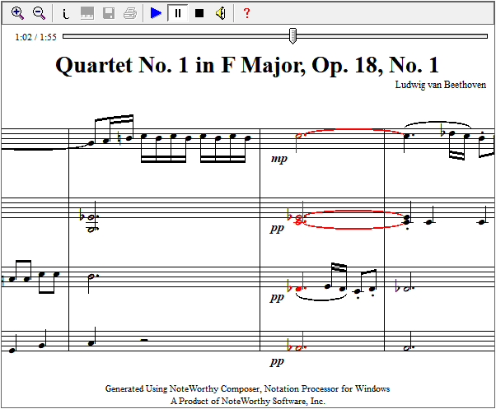
Task: Click the A Product of NoteWorthy Software text
Action: tap(248, 401)
